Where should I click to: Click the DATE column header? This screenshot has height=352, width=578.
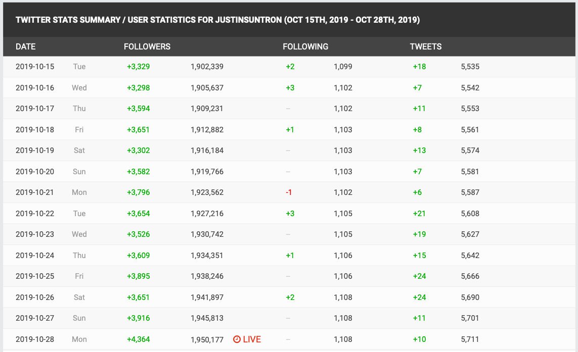25,47
